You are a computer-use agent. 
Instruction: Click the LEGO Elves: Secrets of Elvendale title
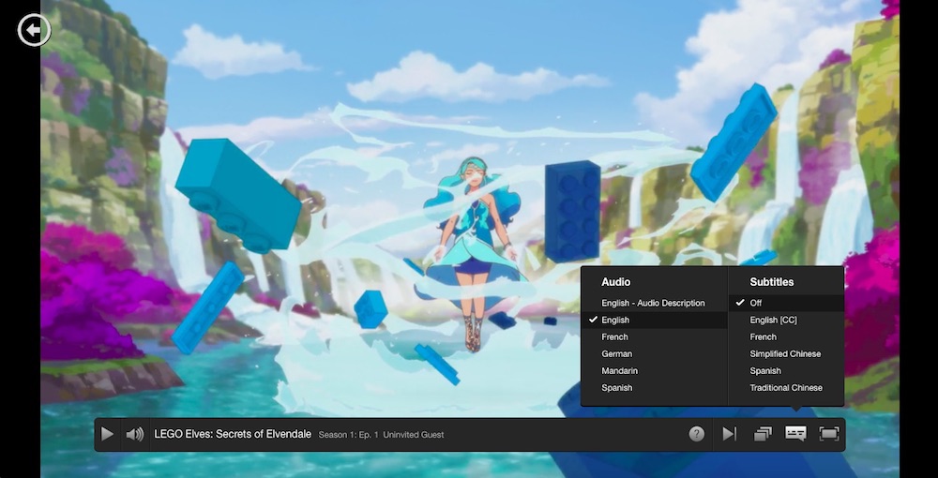tap(233, 434)
